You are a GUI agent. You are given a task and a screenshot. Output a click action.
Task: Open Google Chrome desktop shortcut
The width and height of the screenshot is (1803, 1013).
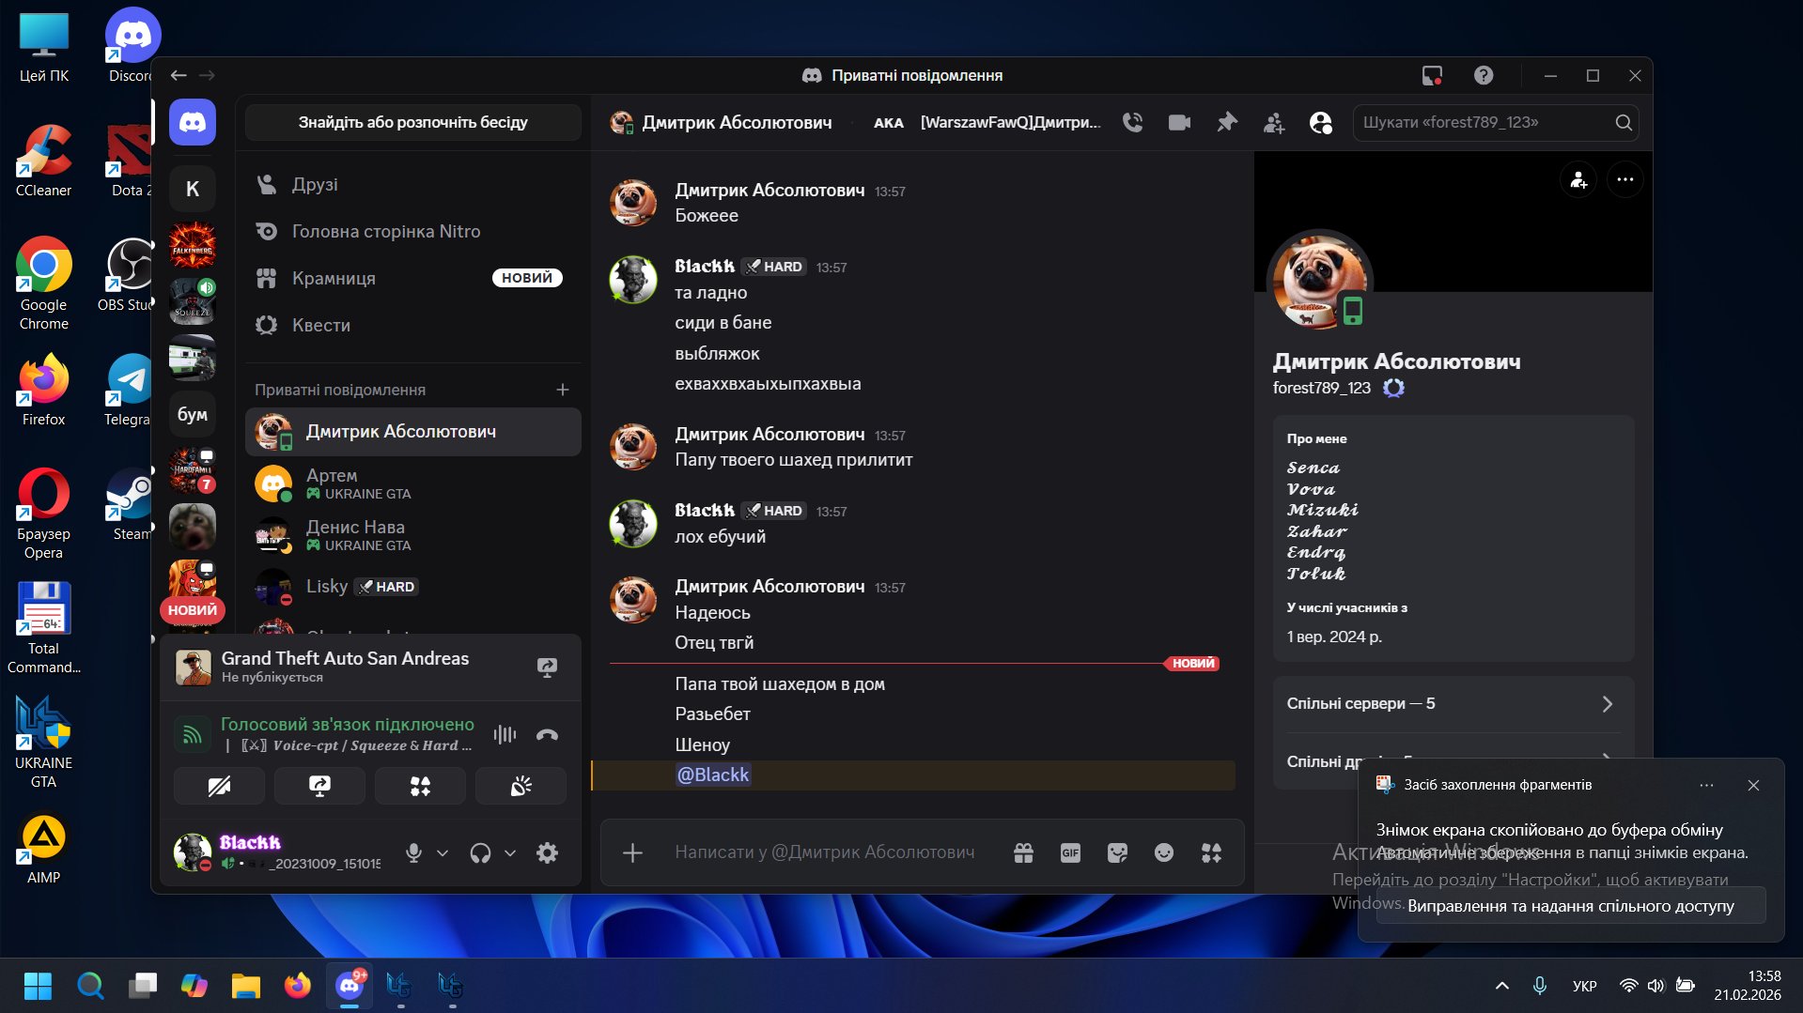[x=43, y=284]
